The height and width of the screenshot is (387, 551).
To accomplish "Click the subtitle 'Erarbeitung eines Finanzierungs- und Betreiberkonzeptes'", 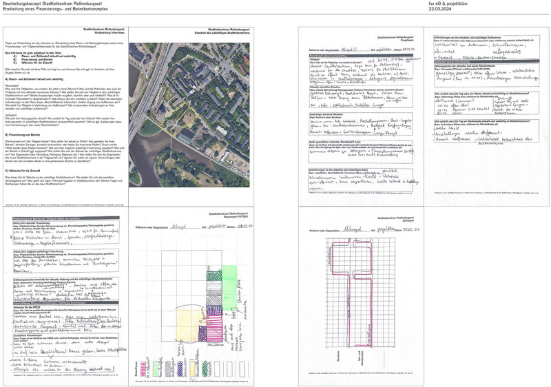I will click(x=56, y=9).
